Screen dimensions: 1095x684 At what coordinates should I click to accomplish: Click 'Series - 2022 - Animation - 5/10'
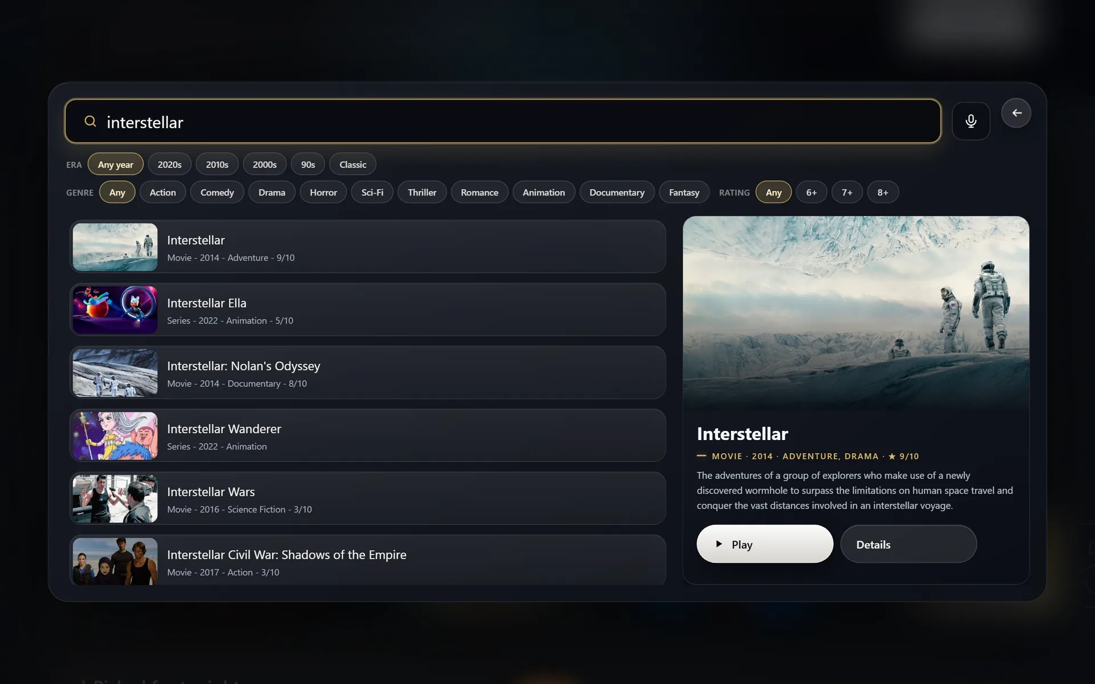coord(230,320)
